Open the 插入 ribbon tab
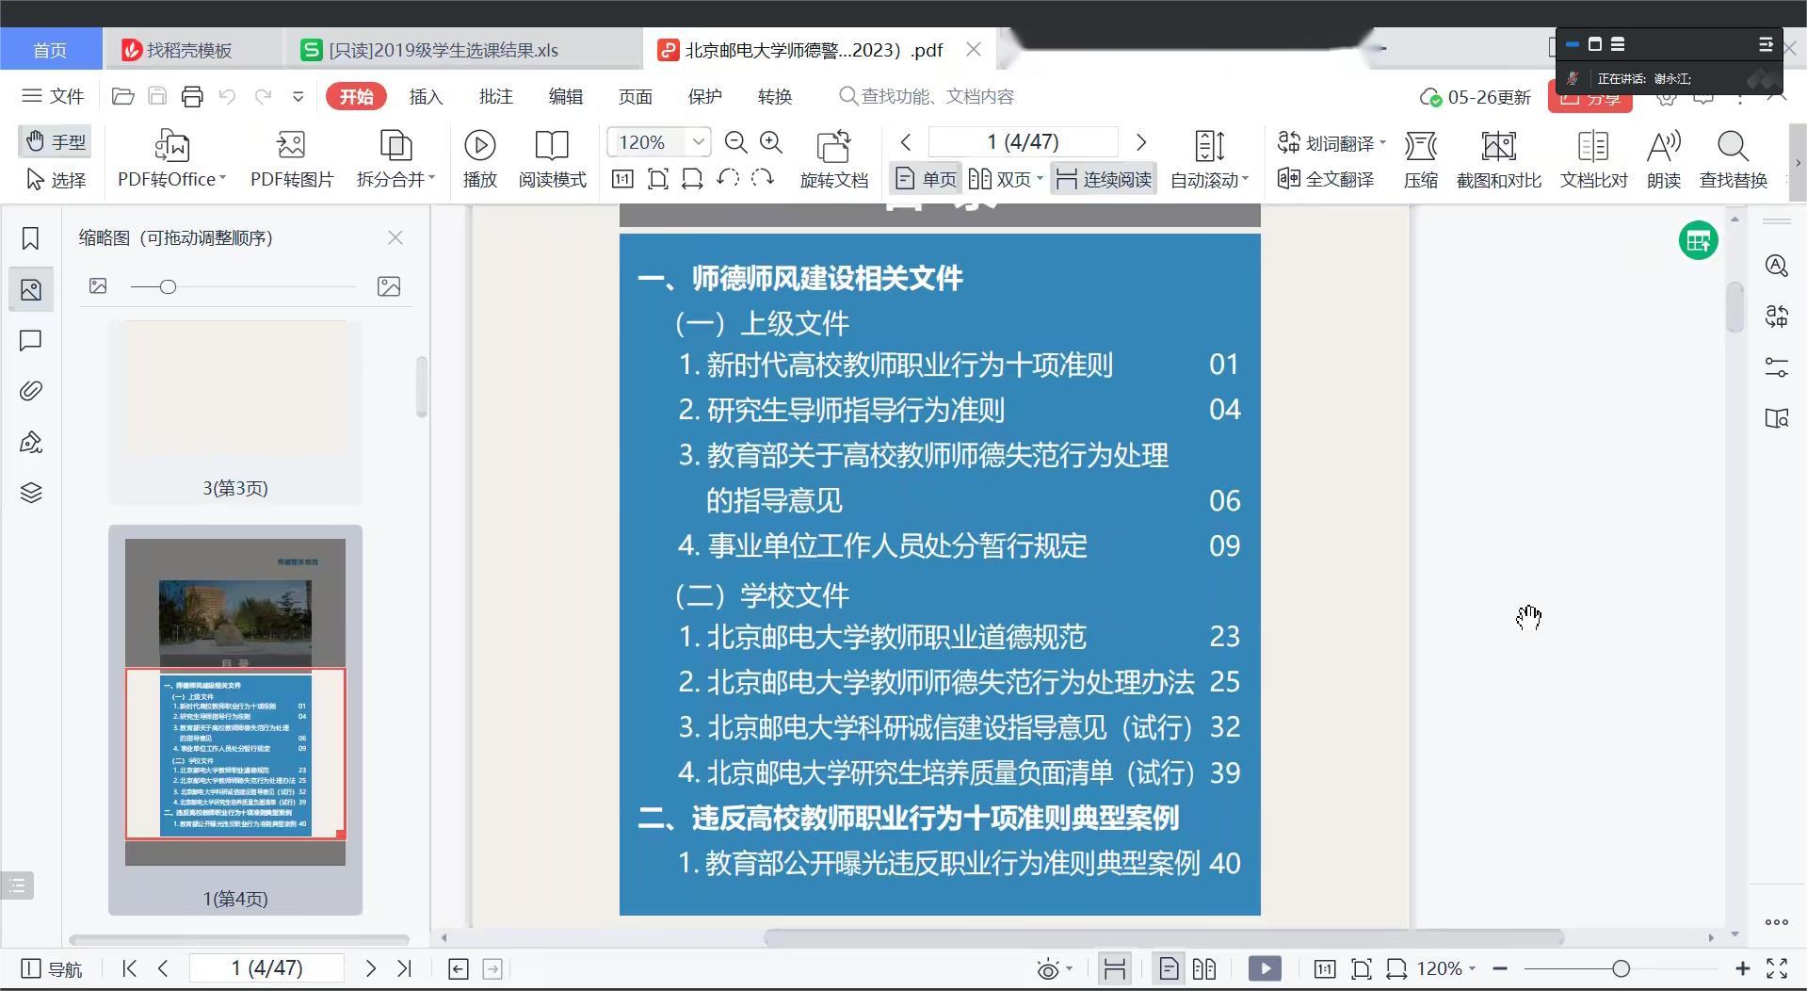Screen dimensions: 1807x991 (426, 96)
